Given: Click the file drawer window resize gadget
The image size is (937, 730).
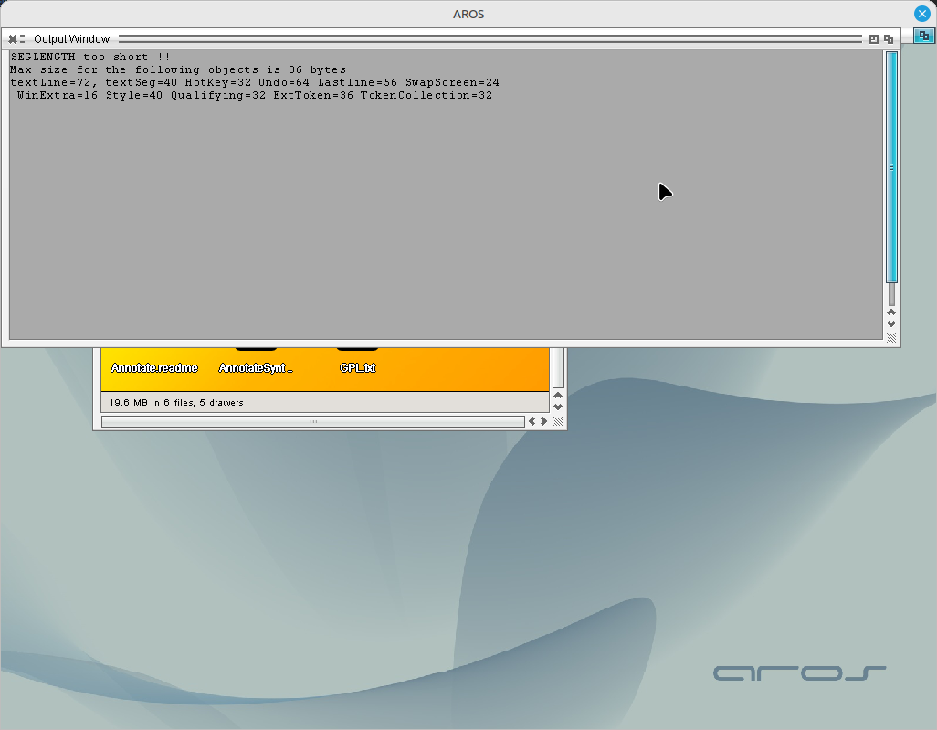Looking at the screenshot, I should [558, 421].
